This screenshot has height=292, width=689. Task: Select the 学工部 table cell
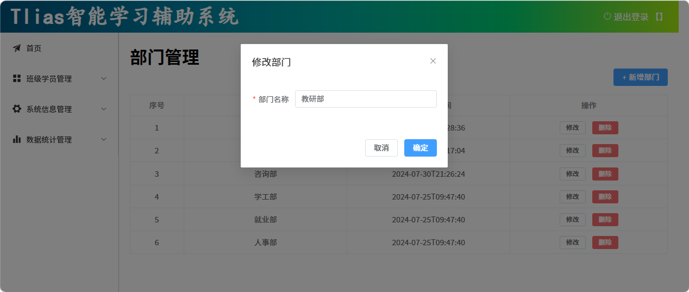click(x=266, y=197)
